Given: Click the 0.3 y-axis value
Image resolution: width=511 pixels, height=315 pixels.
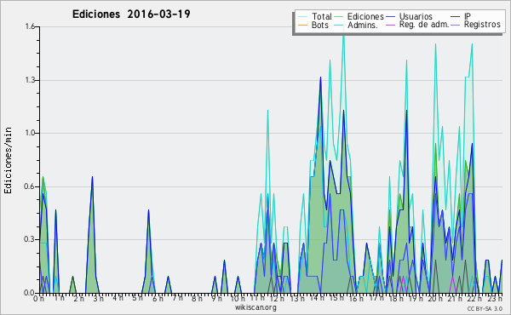Looking at the screenshot, I should (30, 239).
